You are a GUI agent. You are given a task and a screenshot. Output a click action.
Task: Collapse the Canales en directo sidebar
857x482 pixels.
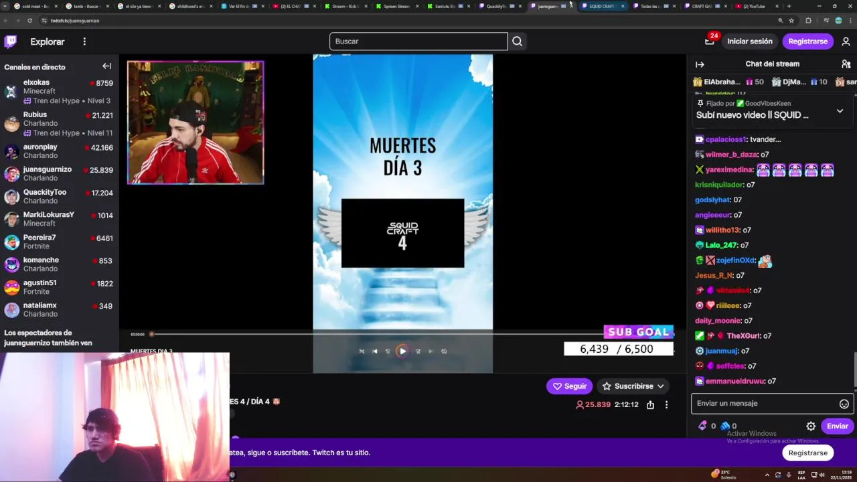click(x=106, y=66)
